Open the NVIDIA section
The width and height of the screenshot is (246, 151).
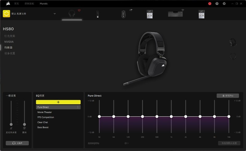click(x=9, y=42)
